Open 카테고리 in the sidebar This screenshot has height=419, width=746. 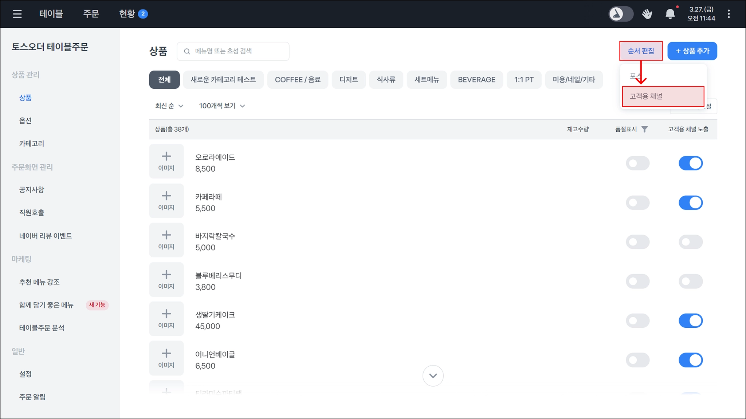pyautogui.click(x=32, y=144)
